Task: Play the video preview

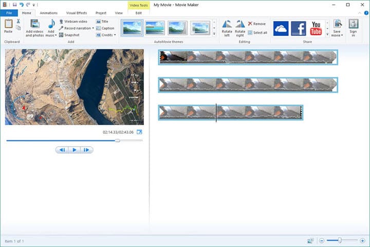Action: click(75, 150)
